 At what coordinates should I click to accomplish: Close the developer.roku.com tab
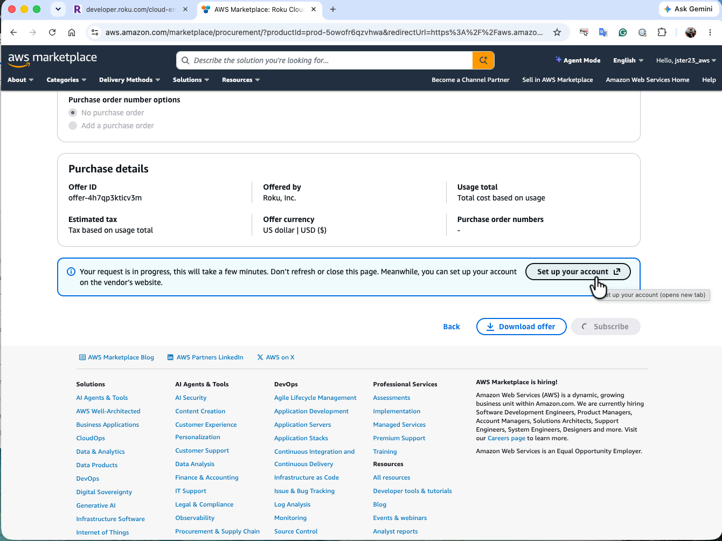coord(186,9)
